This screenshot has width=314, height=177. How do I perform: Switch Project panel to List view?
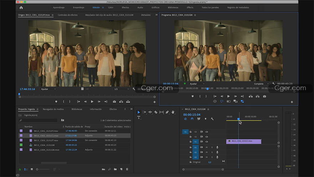coord(26,169)
